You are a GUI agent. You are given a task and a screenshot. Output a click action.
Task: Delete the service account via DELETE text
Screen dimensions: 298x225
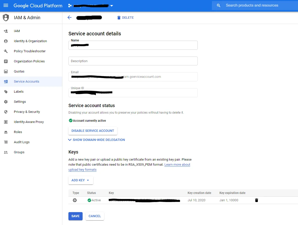(128, 18)
